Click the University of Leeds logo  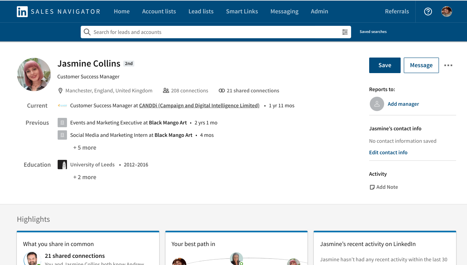coord(62,165)
